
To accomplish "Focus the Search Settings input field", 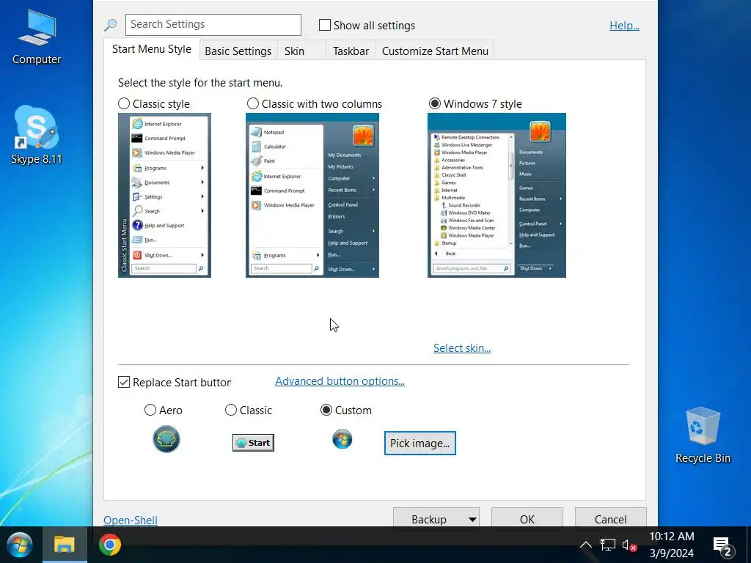I will (x=213, y=24).
